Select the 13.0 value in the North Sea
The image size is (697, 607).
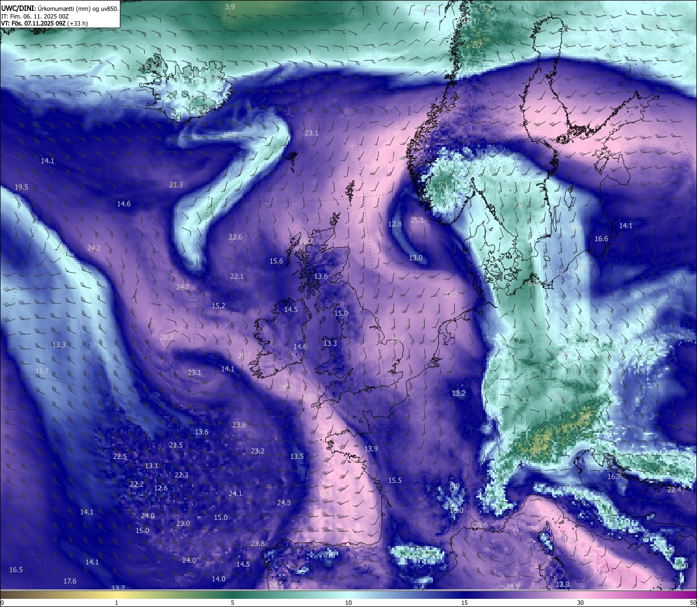(415, 257)
